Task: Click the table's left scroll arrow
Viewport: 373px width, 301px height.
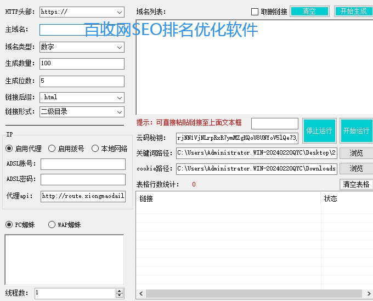Action: coord(141,294)
